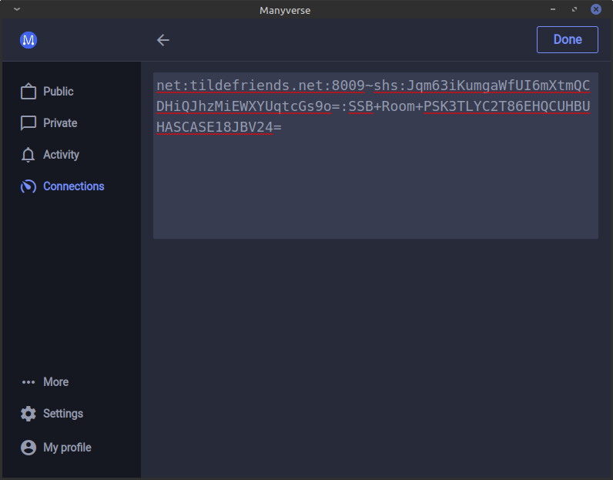Open the Activity tab label
This screenshot has width=613, height=480.
61,155
